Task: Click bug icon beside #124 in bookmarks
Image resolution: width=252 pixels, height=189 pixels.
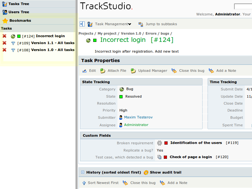Action: 13,36
